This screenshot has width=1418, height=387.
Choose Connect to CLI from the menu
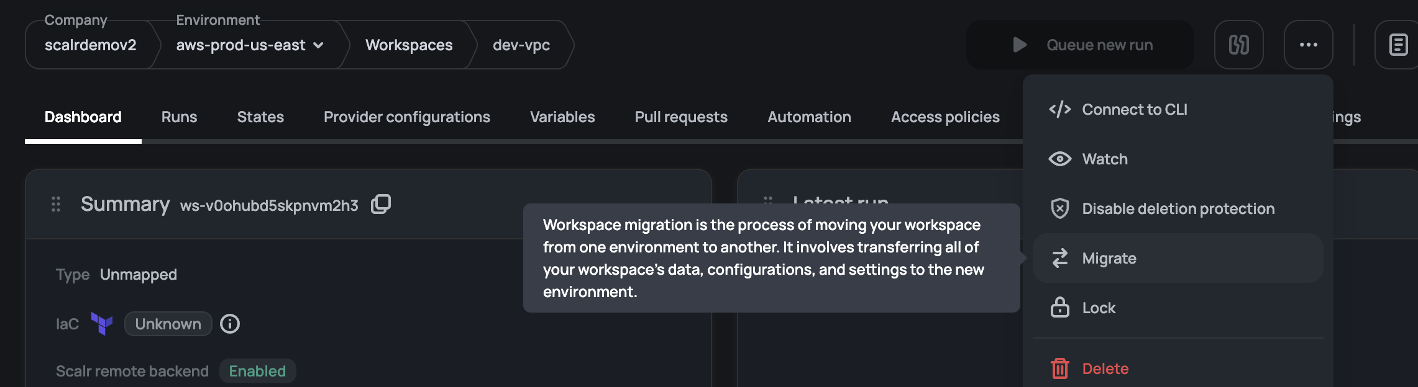click(x=1178, y=109)
